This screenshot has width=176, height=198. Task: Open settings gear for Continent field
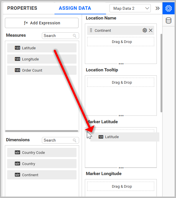coord(145,30)
